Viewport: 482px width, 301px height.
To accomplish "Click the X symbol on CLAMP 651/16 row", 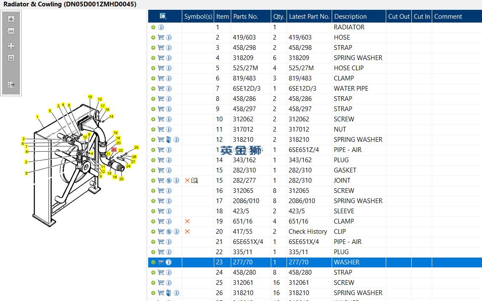I will click(187, 221).
